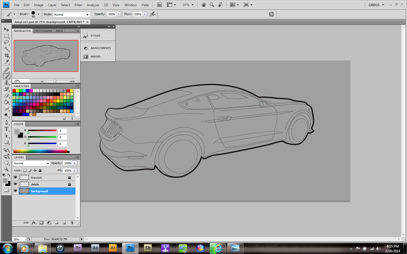The image size is (407, 254).
Task: Hide the linework layer
Action: pos(16,178)
